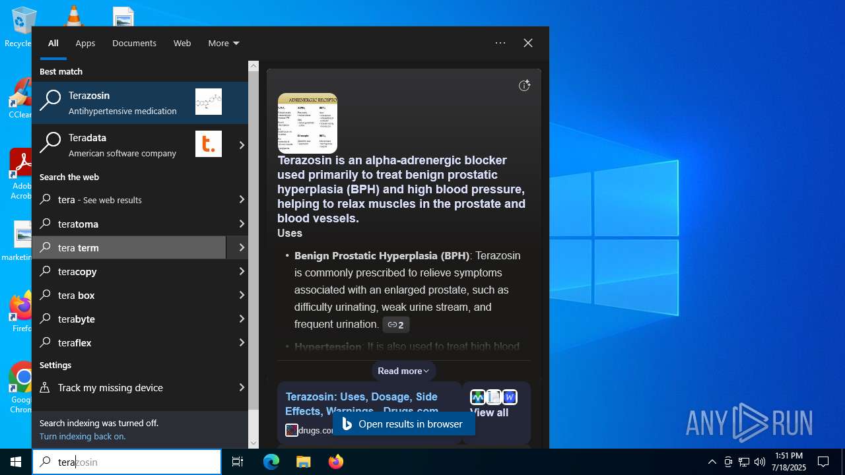The image size is (845, 475).
Task: Click the drugs.com site favicon
Action: click(291, 430)
